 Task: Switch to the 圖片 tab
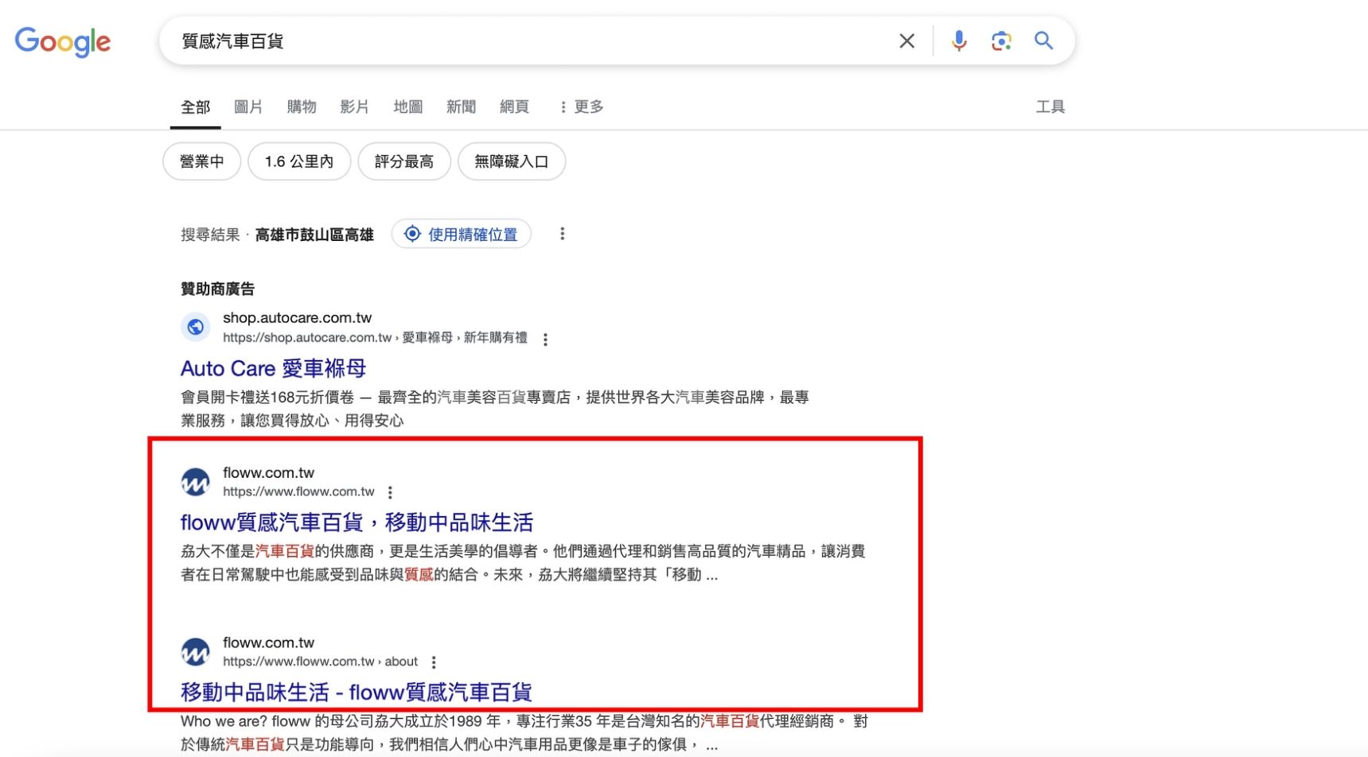coord(248,107)
